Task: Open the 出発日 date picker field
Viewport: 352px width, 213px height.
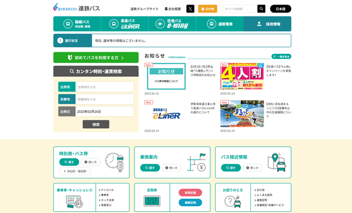Action: 104,111
